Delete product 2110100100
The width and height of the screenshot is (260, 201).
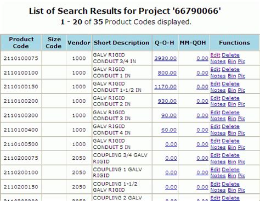point(230,69)
